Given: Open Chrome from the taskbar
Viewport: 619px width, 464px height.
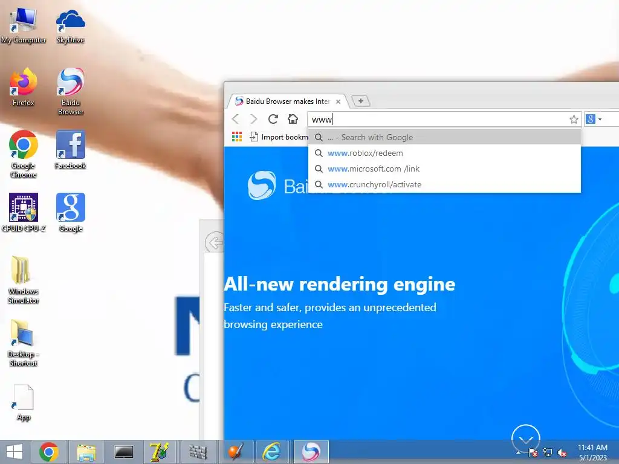Looking at the screenshot, I should pos(48,452).
